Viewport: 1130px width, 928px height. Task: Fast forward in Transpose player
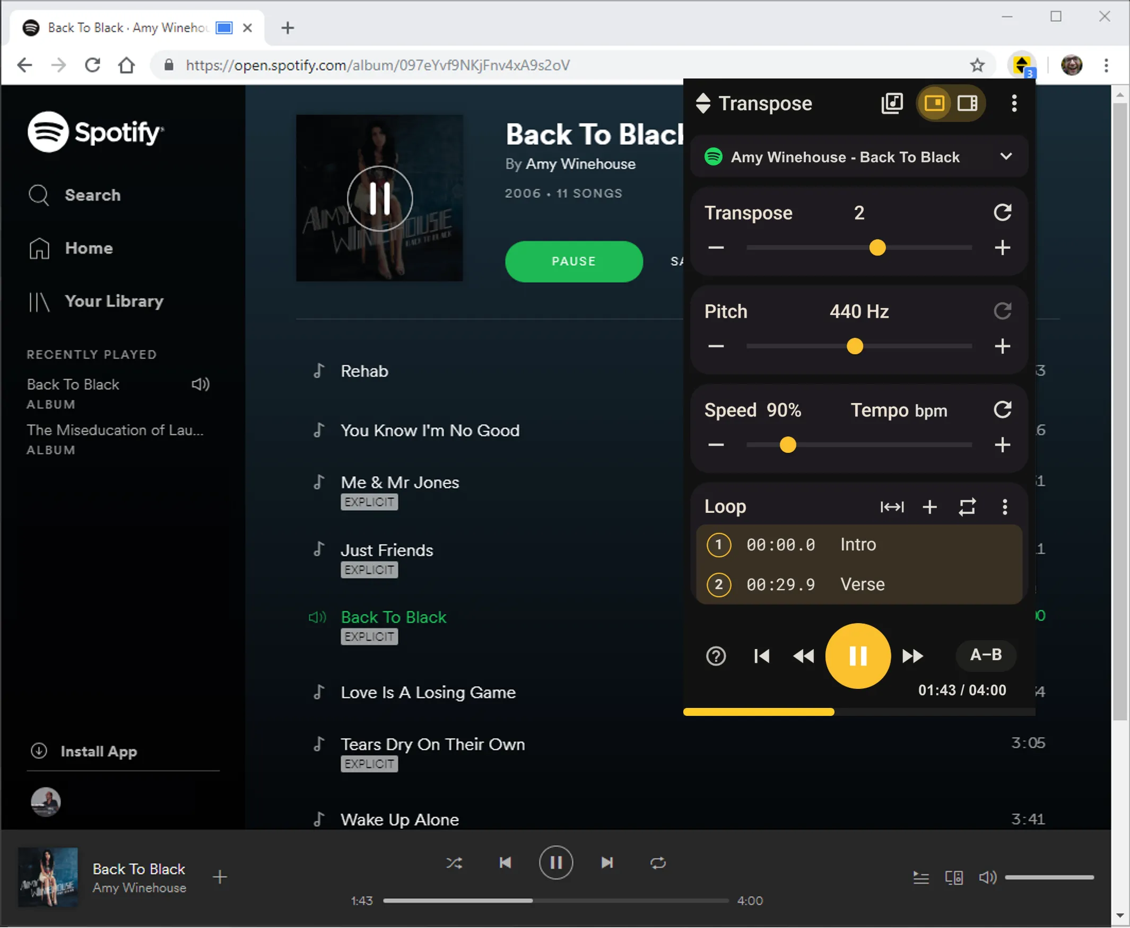point(912,656)
